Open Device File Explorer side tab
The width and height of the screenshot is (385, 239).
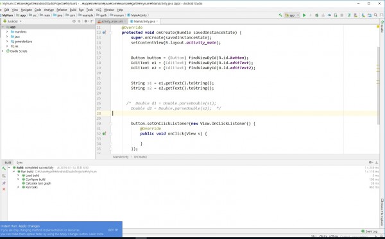point(382,212)
